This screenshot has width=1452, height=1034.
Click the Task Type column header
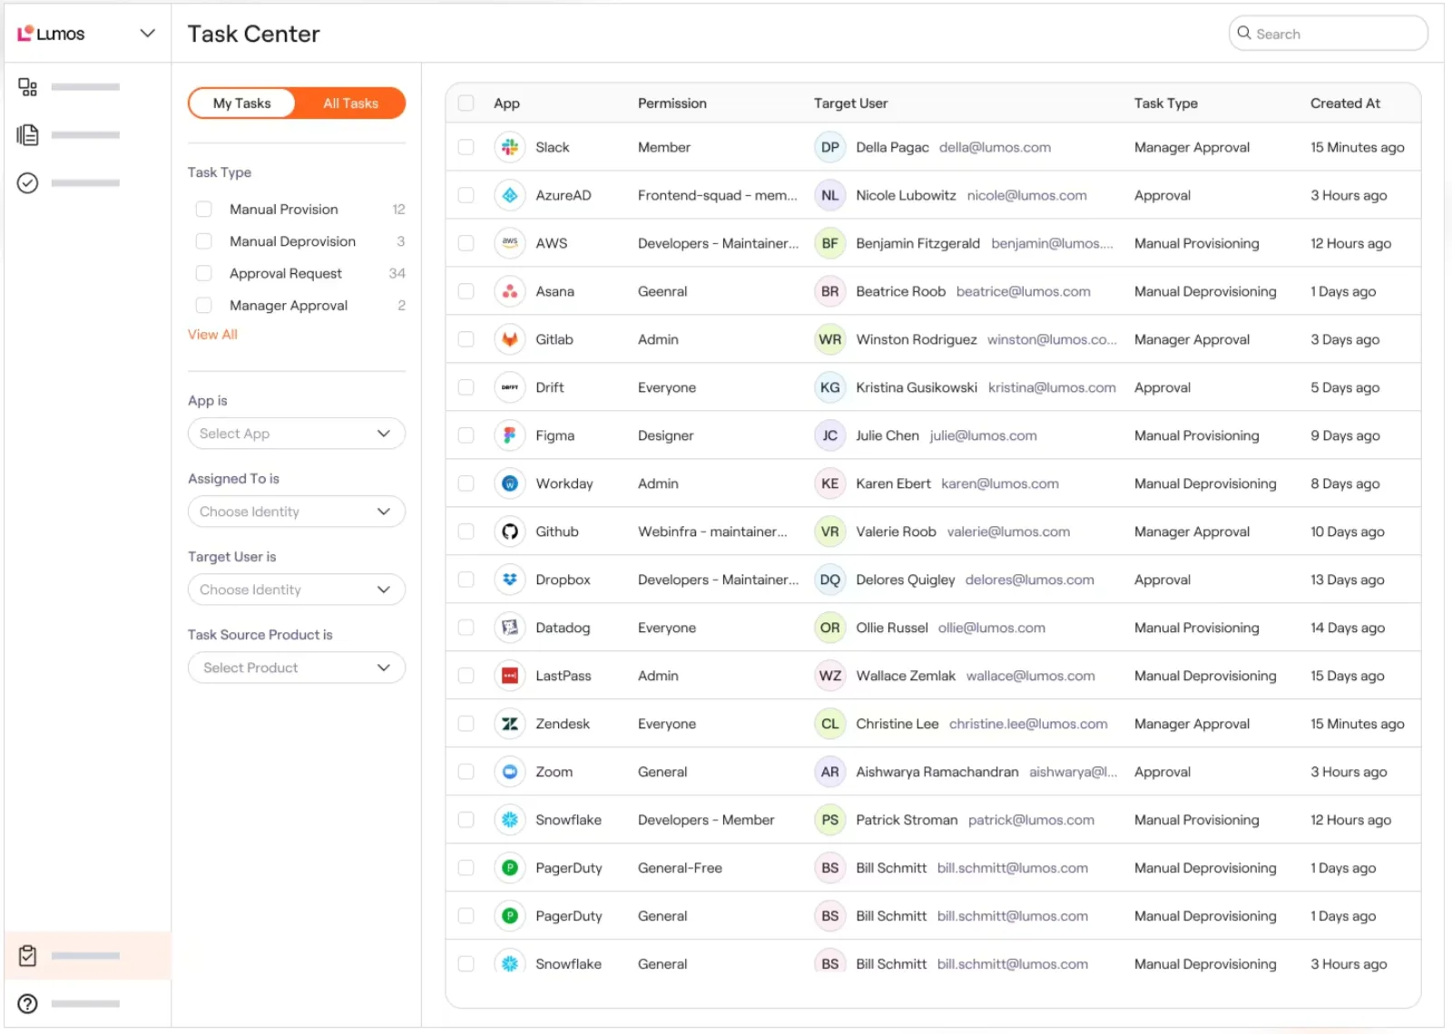(1166, 103)
